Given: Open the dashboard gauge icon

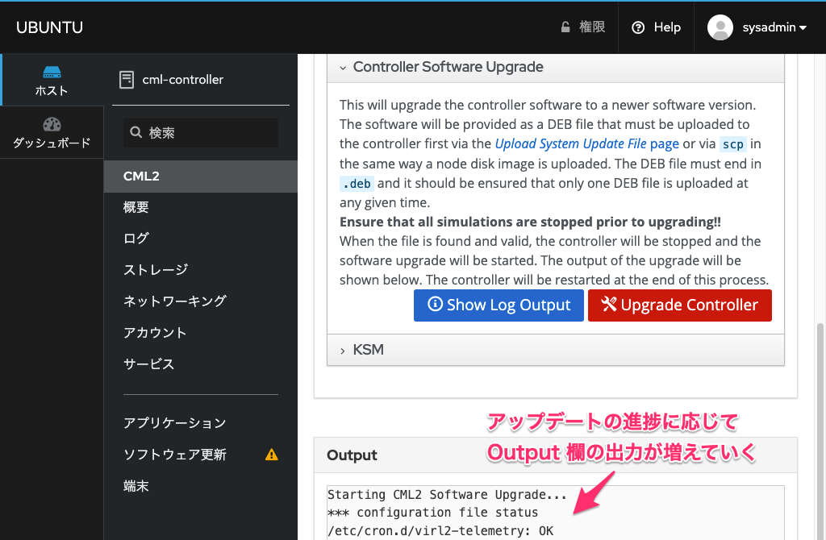Looking at the screenshot, I should click(x=52, y=124).
